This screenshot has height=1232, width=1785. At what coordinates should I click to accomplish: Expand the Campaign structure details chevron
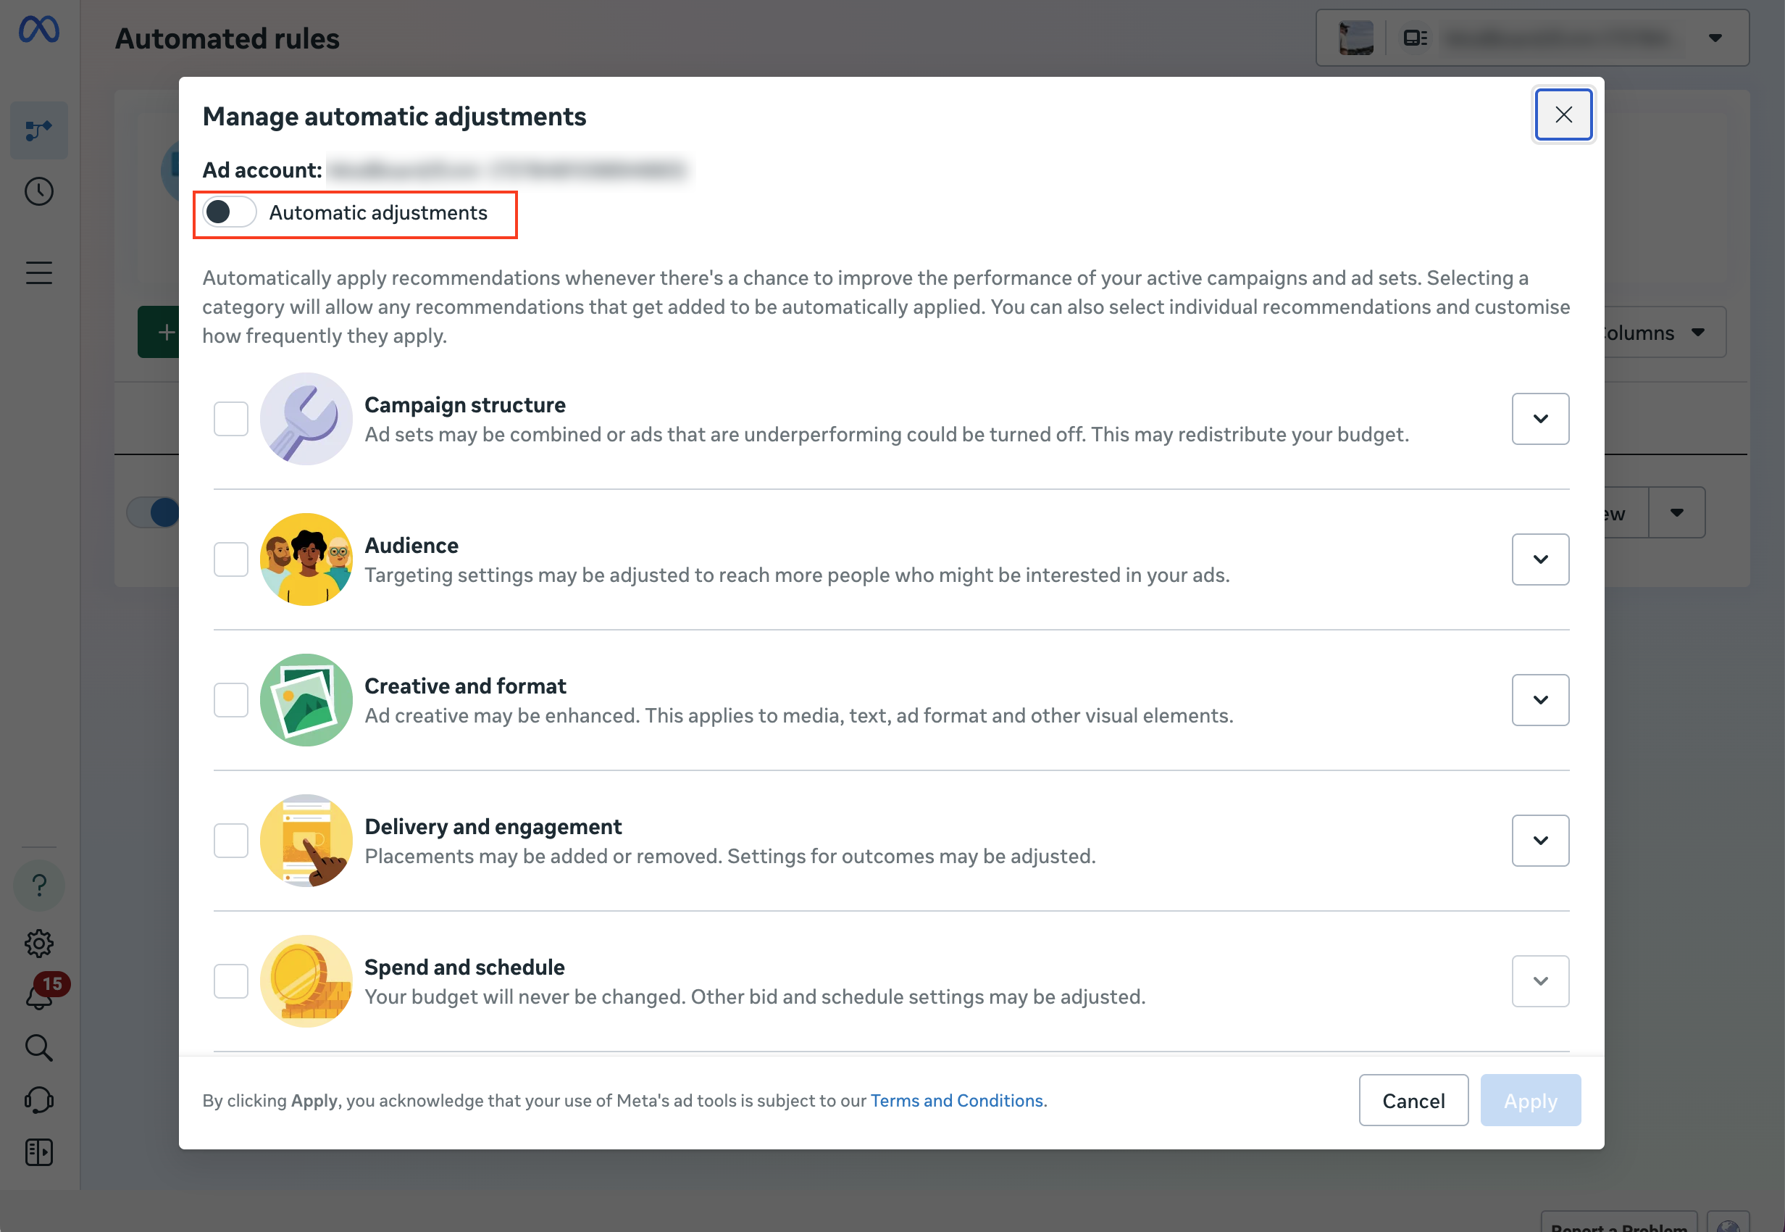click(1540, 419)
